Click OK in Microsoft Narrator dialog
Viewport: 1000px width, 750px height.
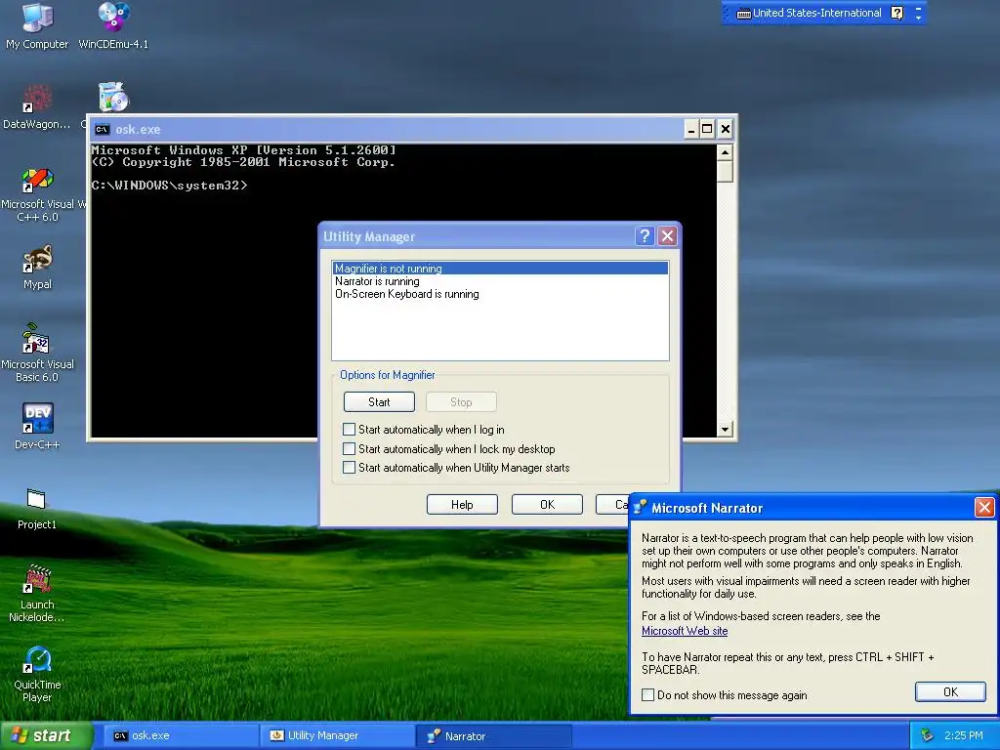(950, 692)
